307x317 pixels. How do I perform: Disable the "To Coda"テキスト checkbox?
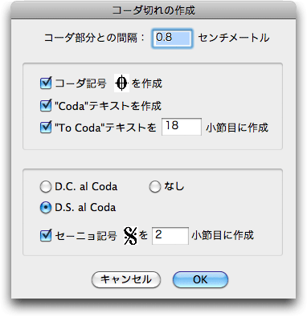click(46, 128)
